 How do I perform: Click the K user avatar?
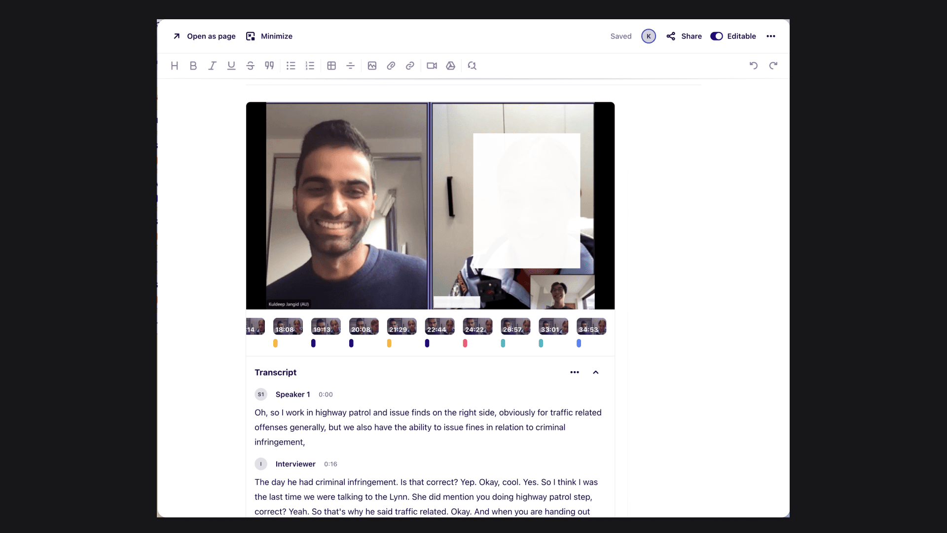tap(649, 36)
